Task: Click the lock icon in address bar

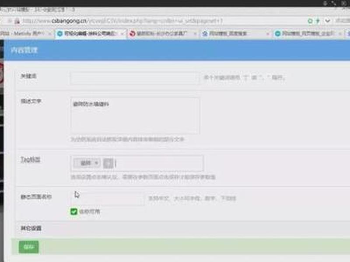Action: (x=17, y=21)
